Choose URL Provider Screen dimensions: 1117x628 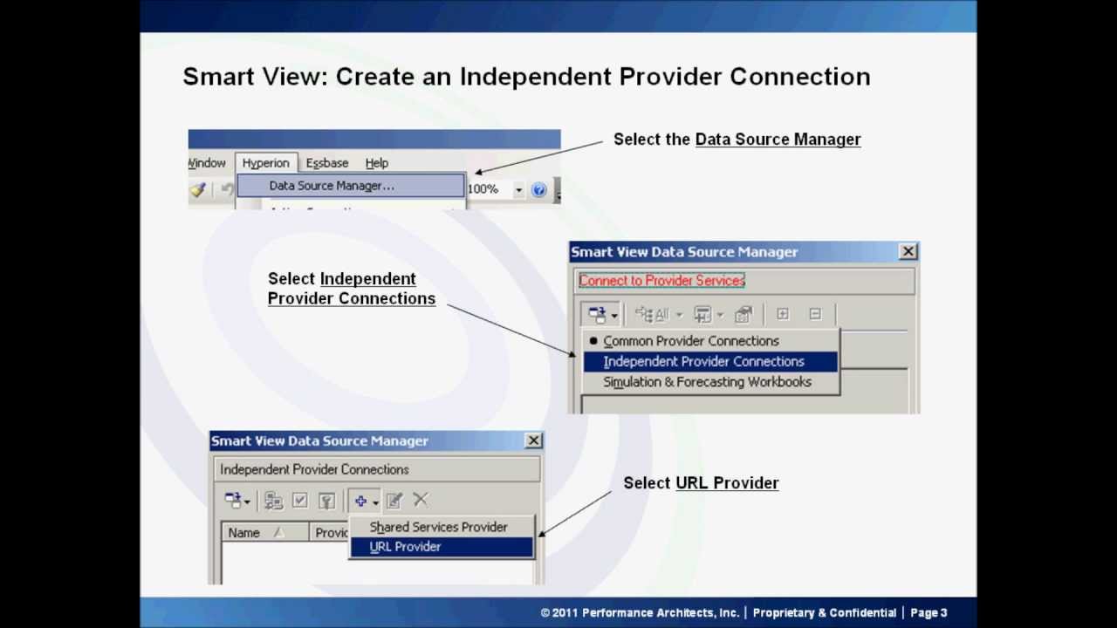pyautogui.click(x=442, y=547)
